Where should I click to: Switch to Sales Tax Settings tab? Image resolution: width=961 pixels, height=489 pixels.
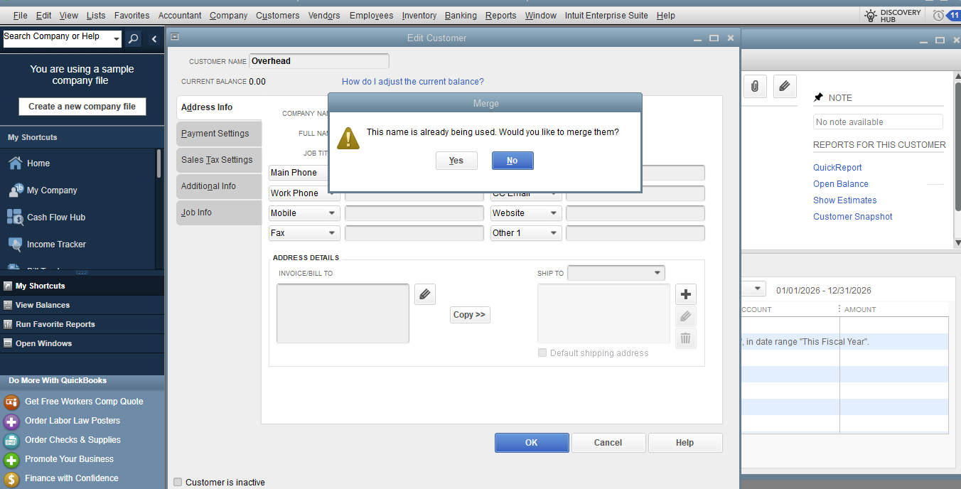pyautogui.click(x=219, y=160)
